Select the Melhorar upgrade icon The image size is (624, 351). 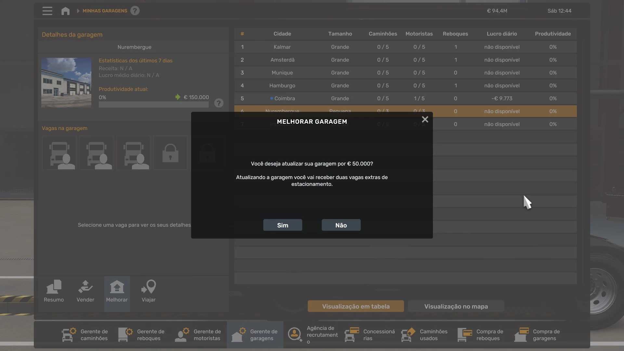pos(117,291)
